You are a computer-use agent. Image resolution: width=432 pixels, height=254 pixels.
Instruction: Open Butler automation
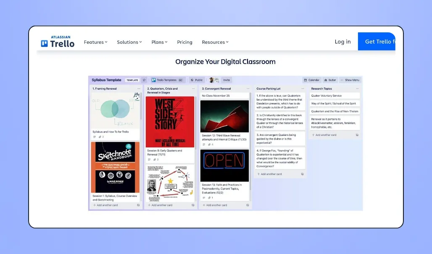point(330,80)
